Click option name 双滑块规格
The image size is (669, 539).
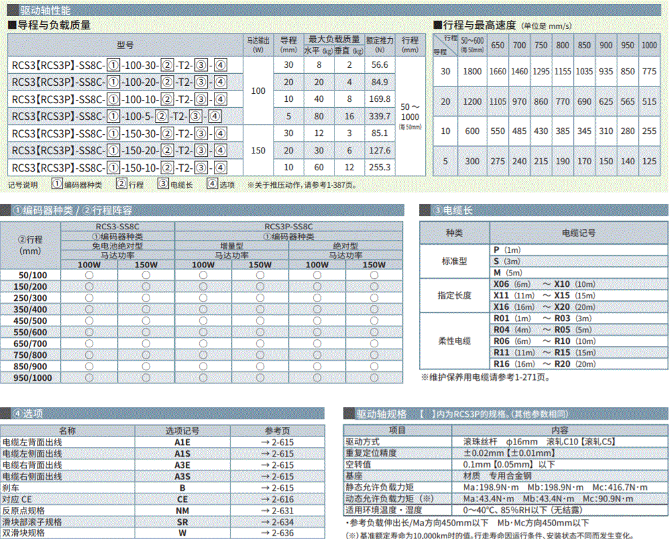(23, 533)
